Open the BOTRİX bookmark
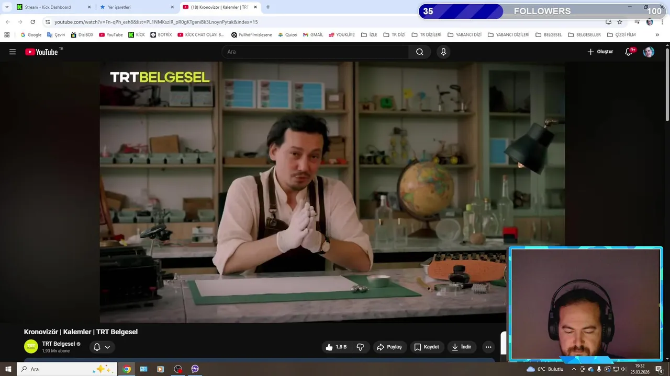 (161, 35)
